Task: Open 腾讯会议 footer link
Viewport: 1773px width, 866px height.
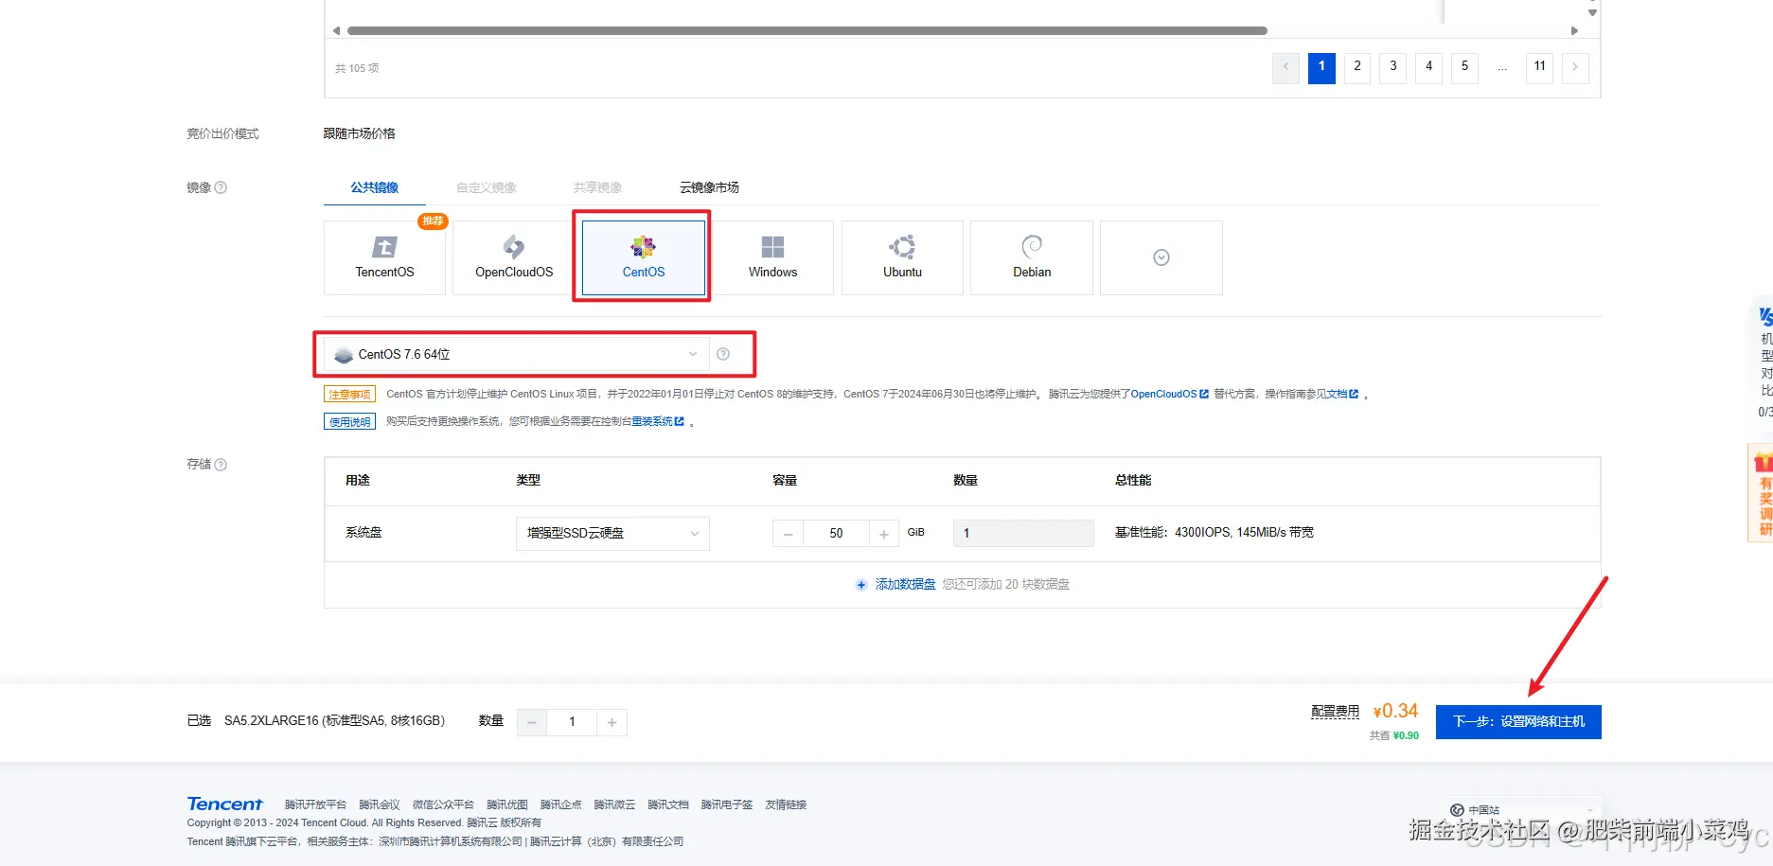Action: [x=380, y=804]
